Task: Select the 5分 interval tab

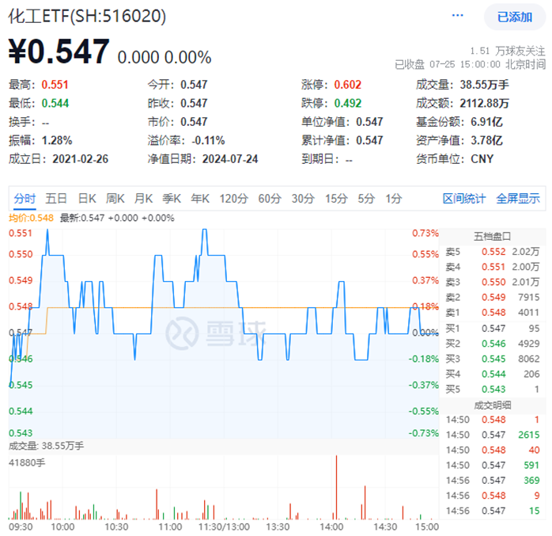Action: pyautogui.click(x=365, y=199)
